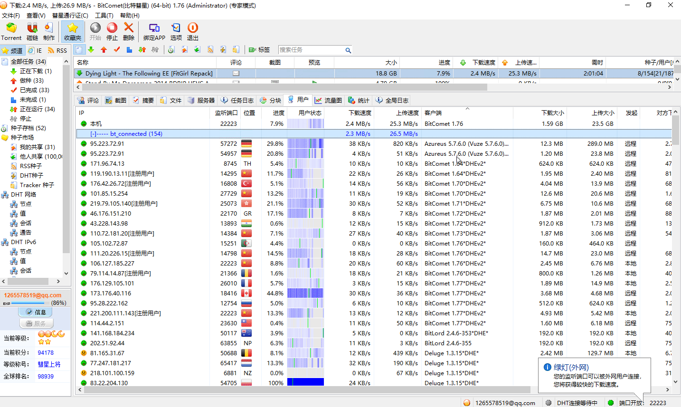Click the 98939 global ranking link

(x=46, y=376)
